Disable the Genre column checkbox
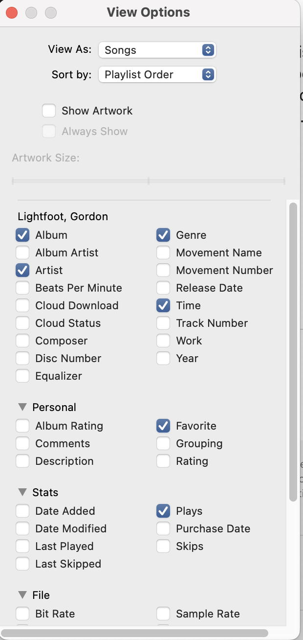303x640 pixels. [x=163, y=235]
